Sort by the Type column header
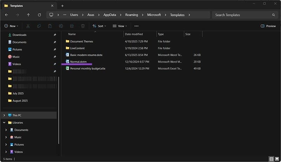This screenshot has height=162, width=281. [x=161, y=34]
